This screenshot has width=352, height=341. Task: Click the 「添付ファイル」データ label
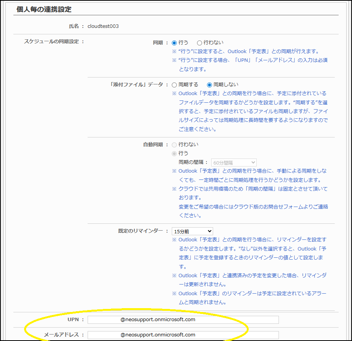pos(137,85)
